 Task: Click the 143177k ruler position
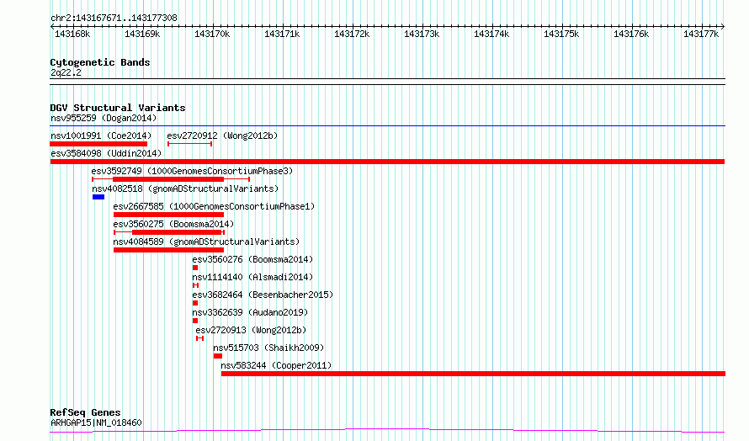[x=701, y=34]
